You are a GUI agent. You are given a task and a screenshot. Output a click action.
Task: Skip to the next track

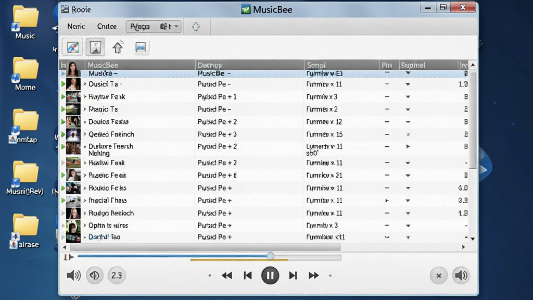(x=293, y=275)
